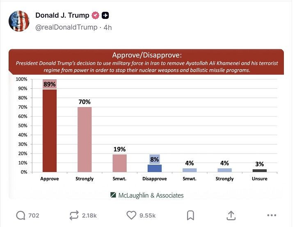Click the 2.18k reposts count
This screenshot has height=227, width=297.
click(x=90, y=216)
